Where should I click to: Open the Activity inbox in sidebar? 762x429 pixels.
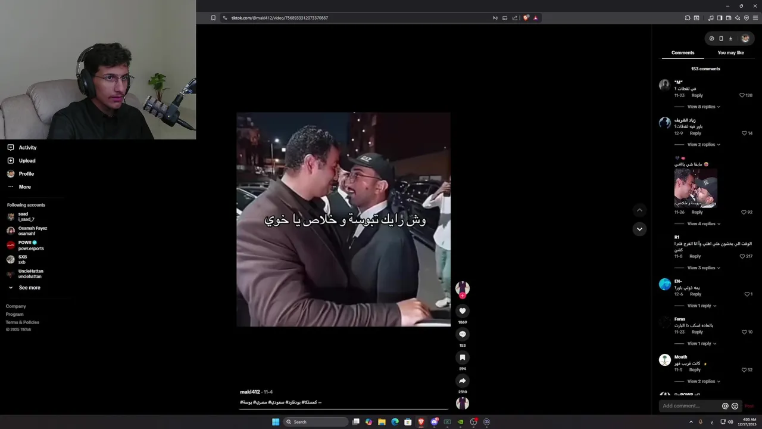22,148
